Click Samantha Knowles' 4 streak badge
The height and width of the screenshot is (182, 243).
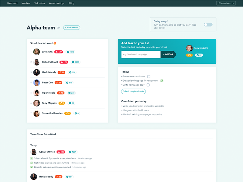click(67, 113)
